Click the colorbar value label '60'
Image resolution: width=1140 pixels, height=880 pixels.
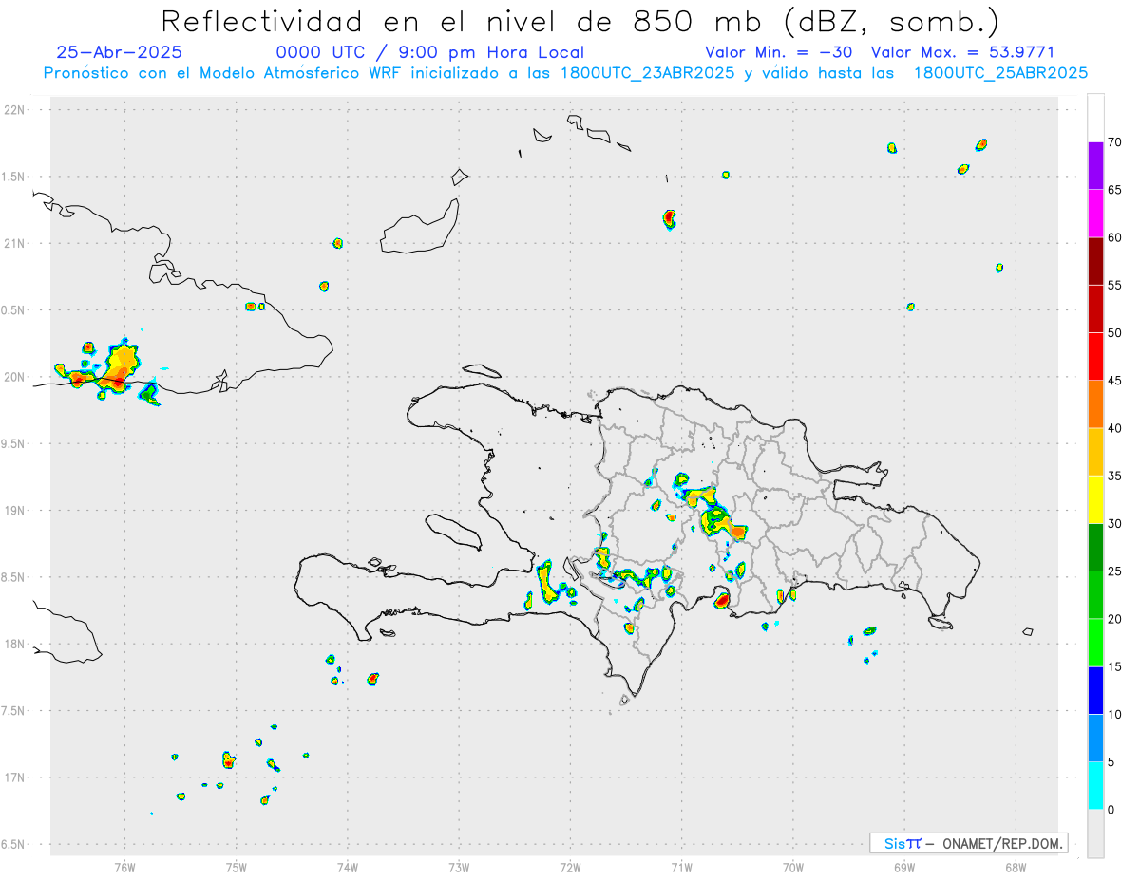[1115, 237]
